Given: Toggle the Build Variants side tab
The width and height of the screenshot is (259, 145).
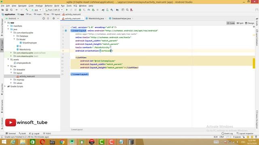Looking at the screenshot, I should point(2,106).
